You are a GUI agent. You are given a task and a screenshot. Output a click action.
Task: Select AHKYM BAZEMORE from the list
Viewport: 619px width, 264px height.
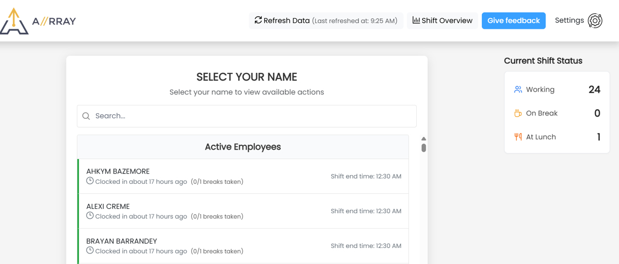243,176
